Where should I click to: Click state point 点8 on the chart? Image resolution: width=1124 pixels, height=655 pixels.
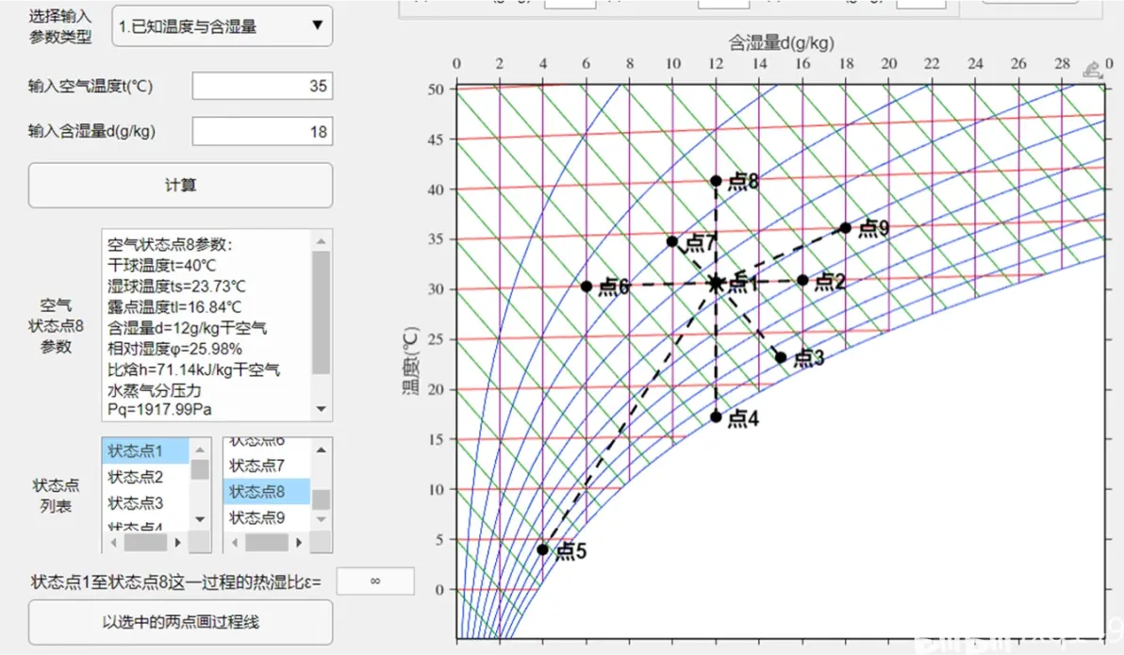coord(716,181)
